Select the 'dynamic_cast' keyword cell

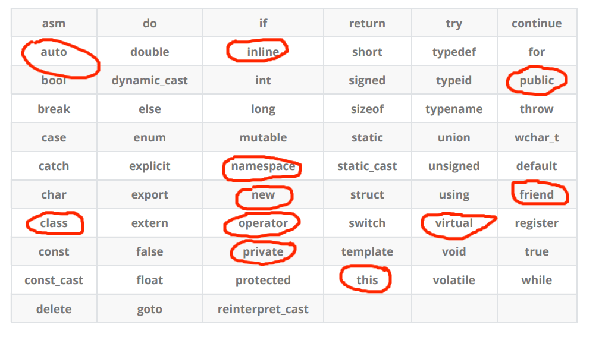(x=150, y=81)
